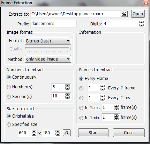
Task: Decrease the 640 width spinner
Action: [34, 134]
